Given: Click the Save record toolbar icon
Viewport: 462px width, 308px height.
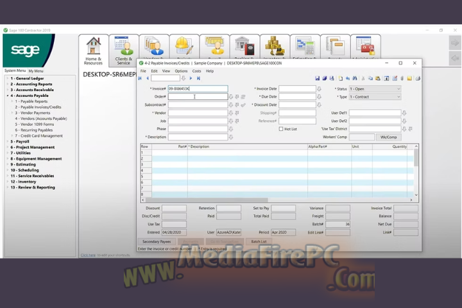Looking at the screenshot, I should pyautogui.click(x=318, y=78).
